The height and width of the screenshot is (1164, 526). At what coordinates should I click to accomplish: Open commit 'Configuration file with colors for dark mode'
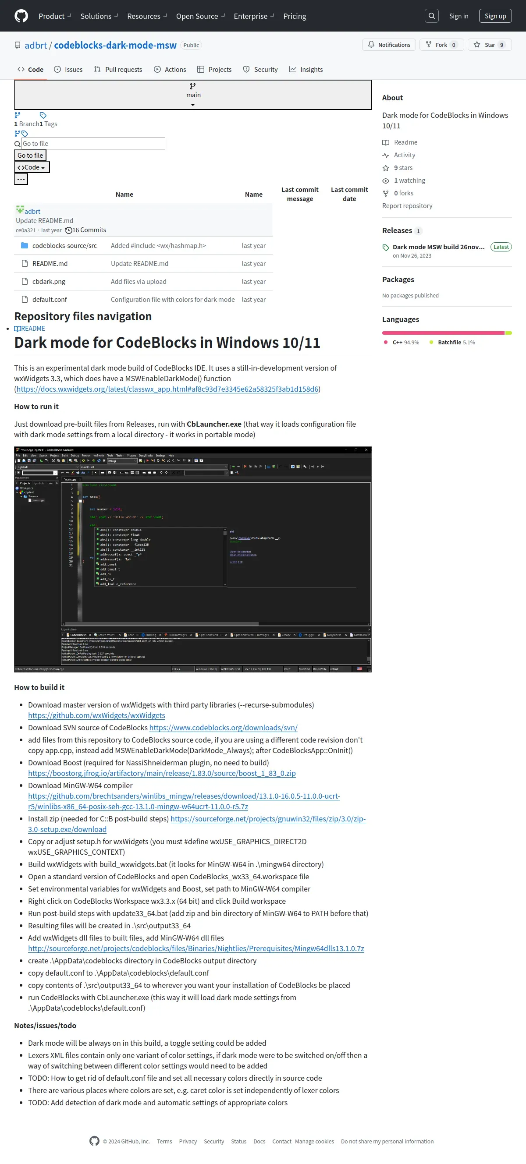click(x=173, y=300)
